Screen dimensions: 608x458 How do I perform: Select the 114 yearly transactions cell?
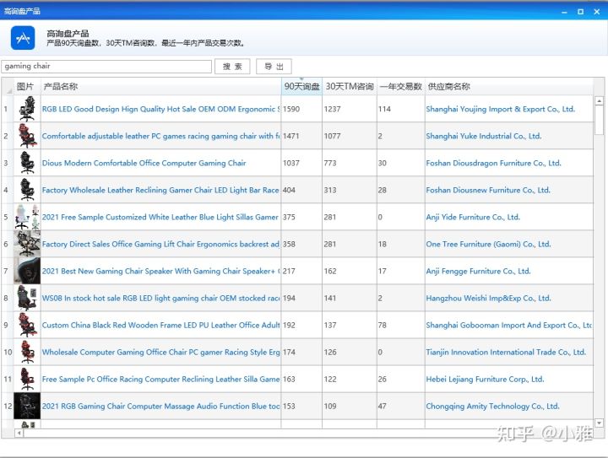click(x=401, y=109)
